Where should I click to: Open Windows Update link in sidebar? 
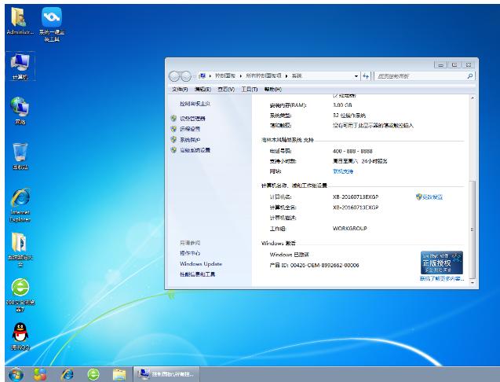pos(201,264)
